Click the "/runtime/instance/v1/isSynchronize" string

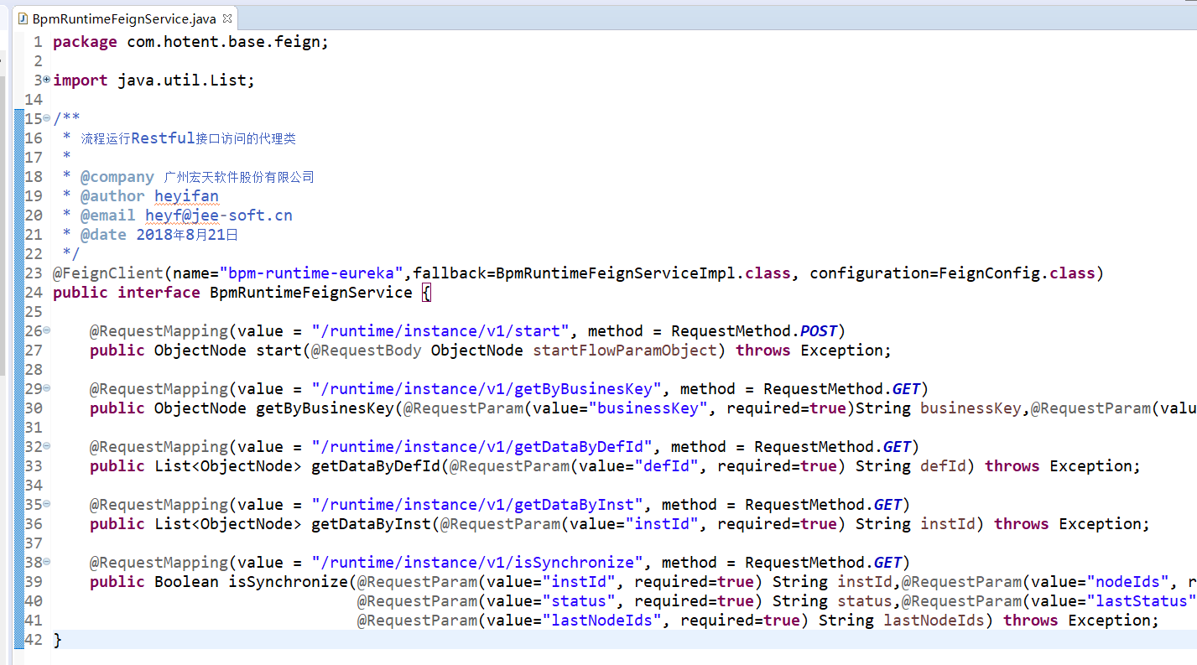click(477, 563)
